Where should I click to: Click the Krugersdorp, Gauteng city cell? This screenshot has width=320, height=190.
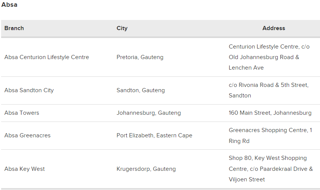tap(146, 169)
